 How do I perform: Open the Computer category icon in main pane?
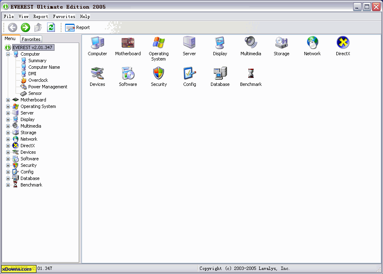[x=97, y=43]
